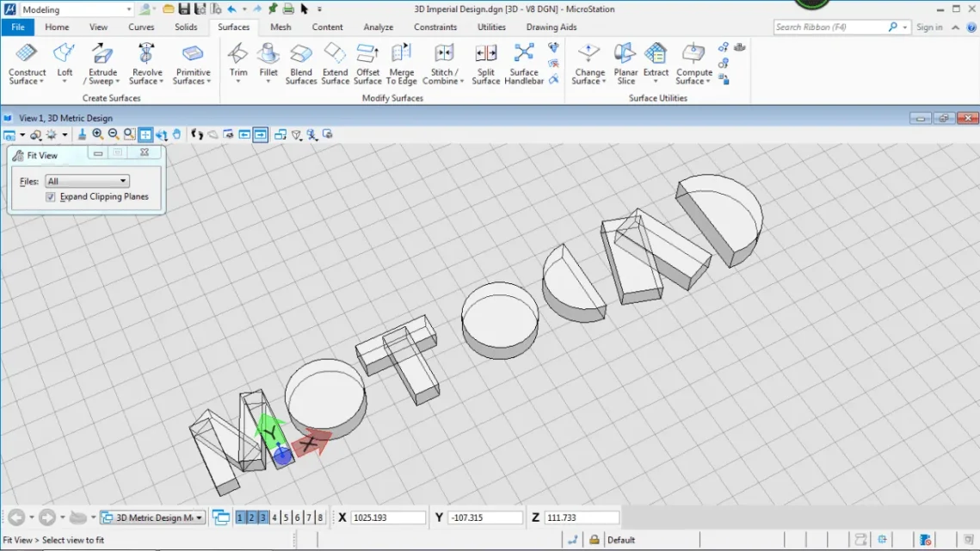Viewport: 980px width, 551px height.
Task: Select the Offset Surface tool
Action: pyautogui.click(x=367, y=63)
